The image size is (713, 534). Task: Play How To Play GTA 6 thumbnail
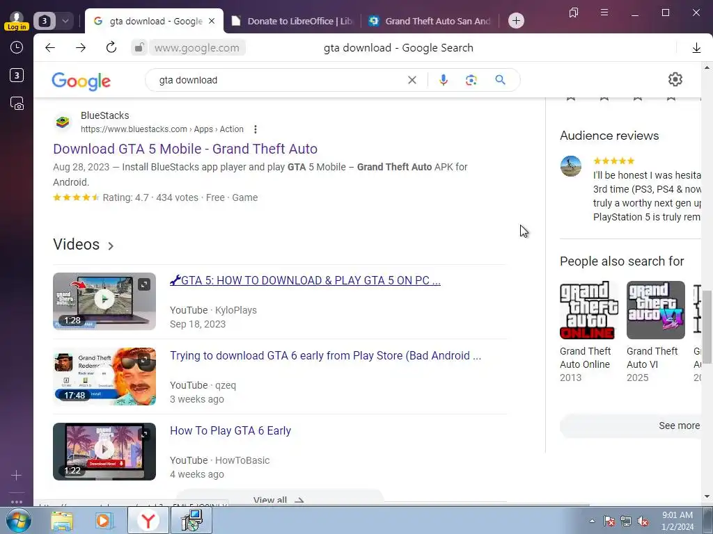104,451
